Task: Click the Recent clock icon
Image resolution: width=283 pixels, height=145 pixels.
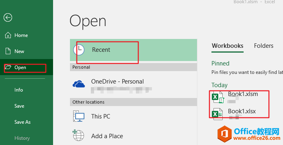Action: (79, 50)
